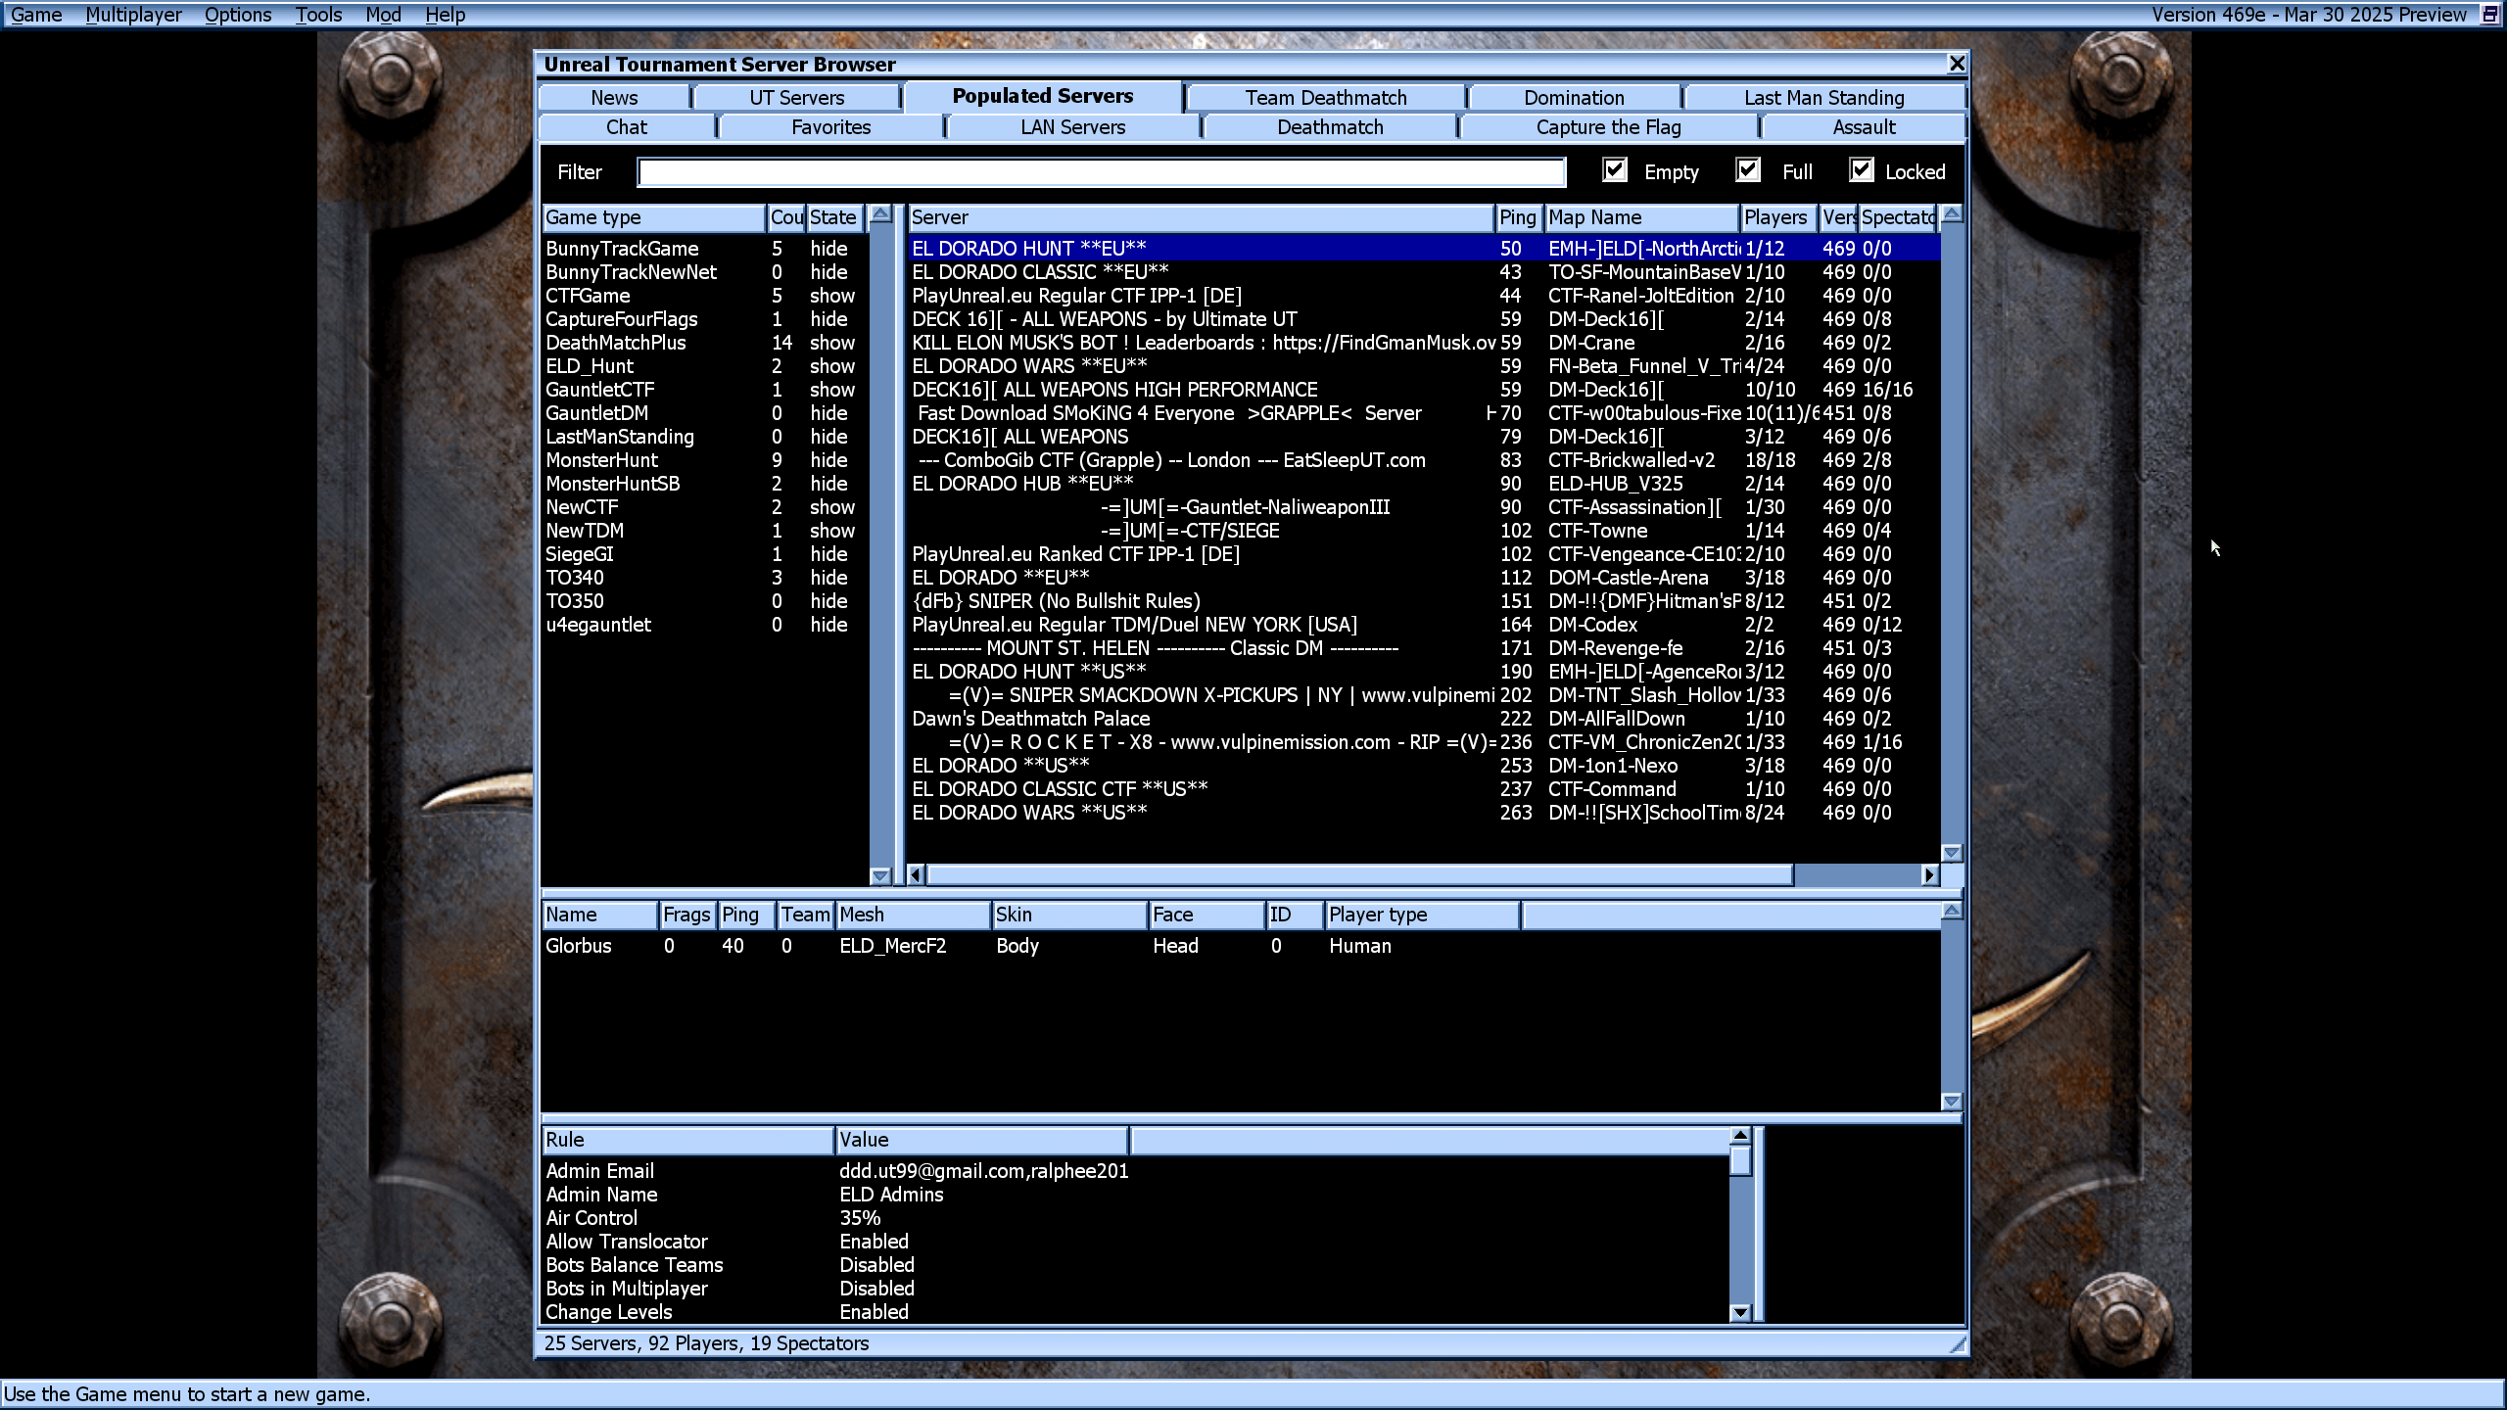Toggle DeathMatchPlus show state

click(832, 343)
